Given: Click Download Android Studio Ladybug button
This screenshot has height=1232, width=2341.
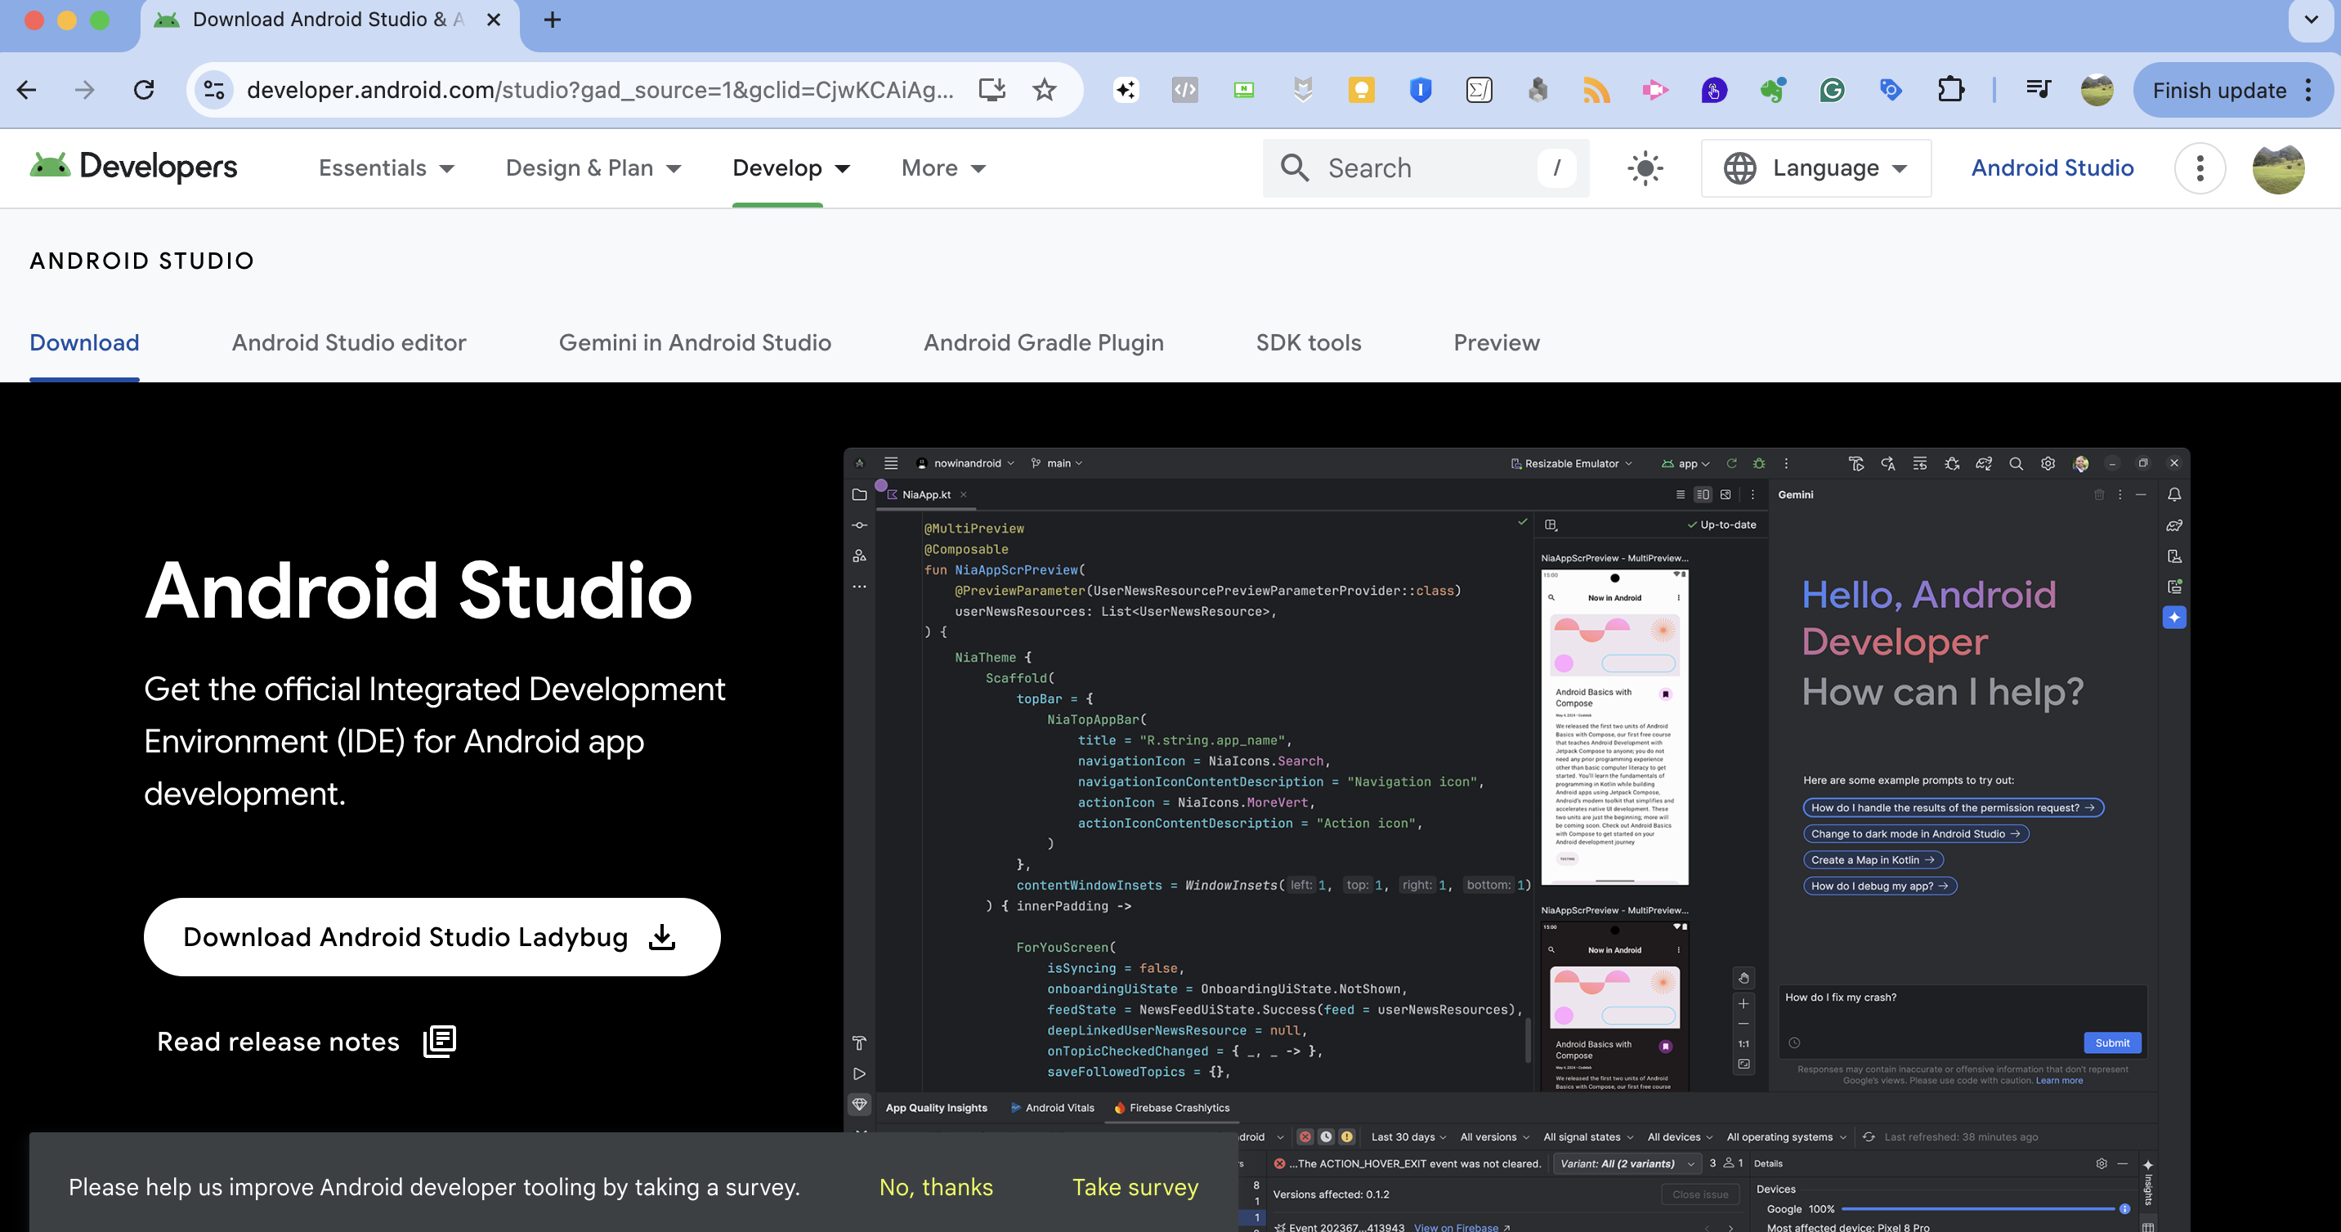Looking at the screenshot, I should [x=432, y=937].
